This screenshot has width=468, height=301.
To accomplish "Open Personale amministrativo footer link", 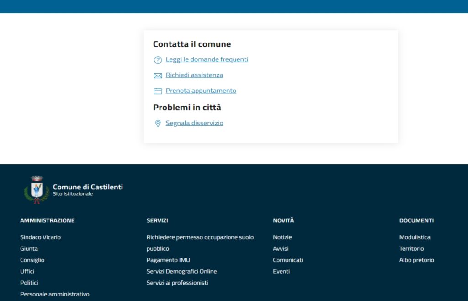I will [54, 294].
